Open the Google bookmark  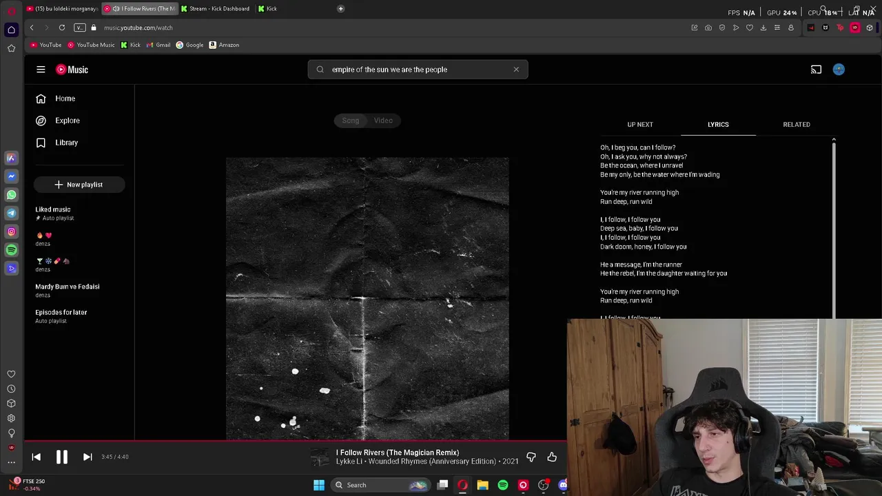click(189, 45)
